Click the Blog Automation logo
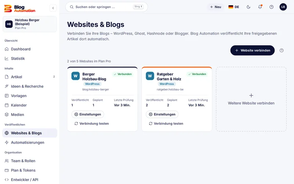Screen dimensions: 294x184 point(20,8)
